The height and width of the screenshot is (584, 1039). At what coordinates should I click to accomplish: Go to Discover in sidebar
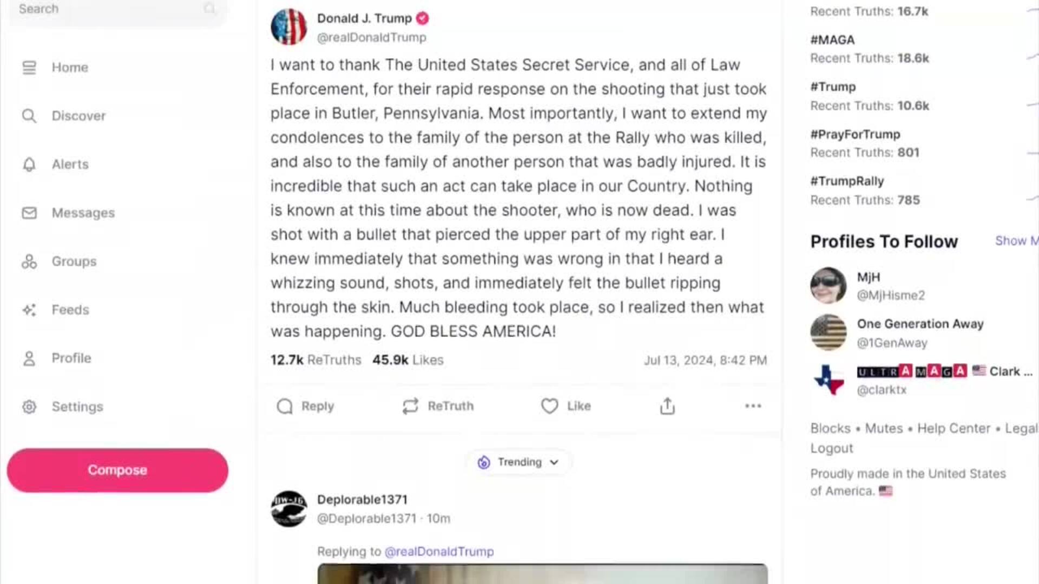click(x=78, y=116)
